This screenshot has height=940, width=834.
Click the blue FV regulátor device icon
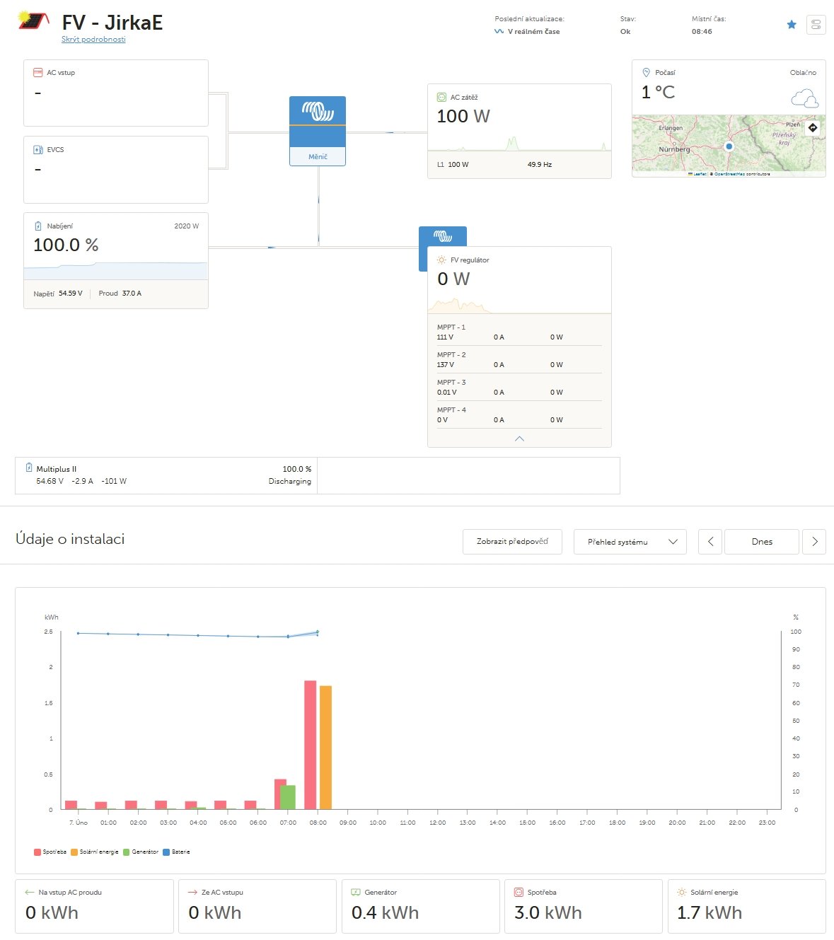[x=442, y=236]
